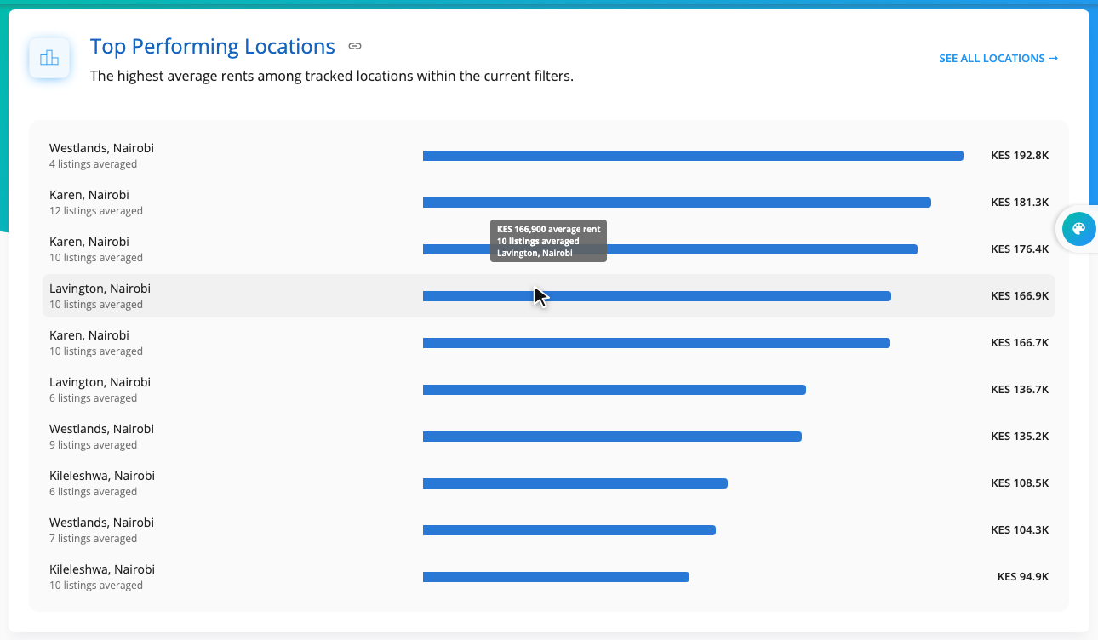1098x640 pixels.
Task: Open the theme palette button
Action: [x=1078, y=228]
